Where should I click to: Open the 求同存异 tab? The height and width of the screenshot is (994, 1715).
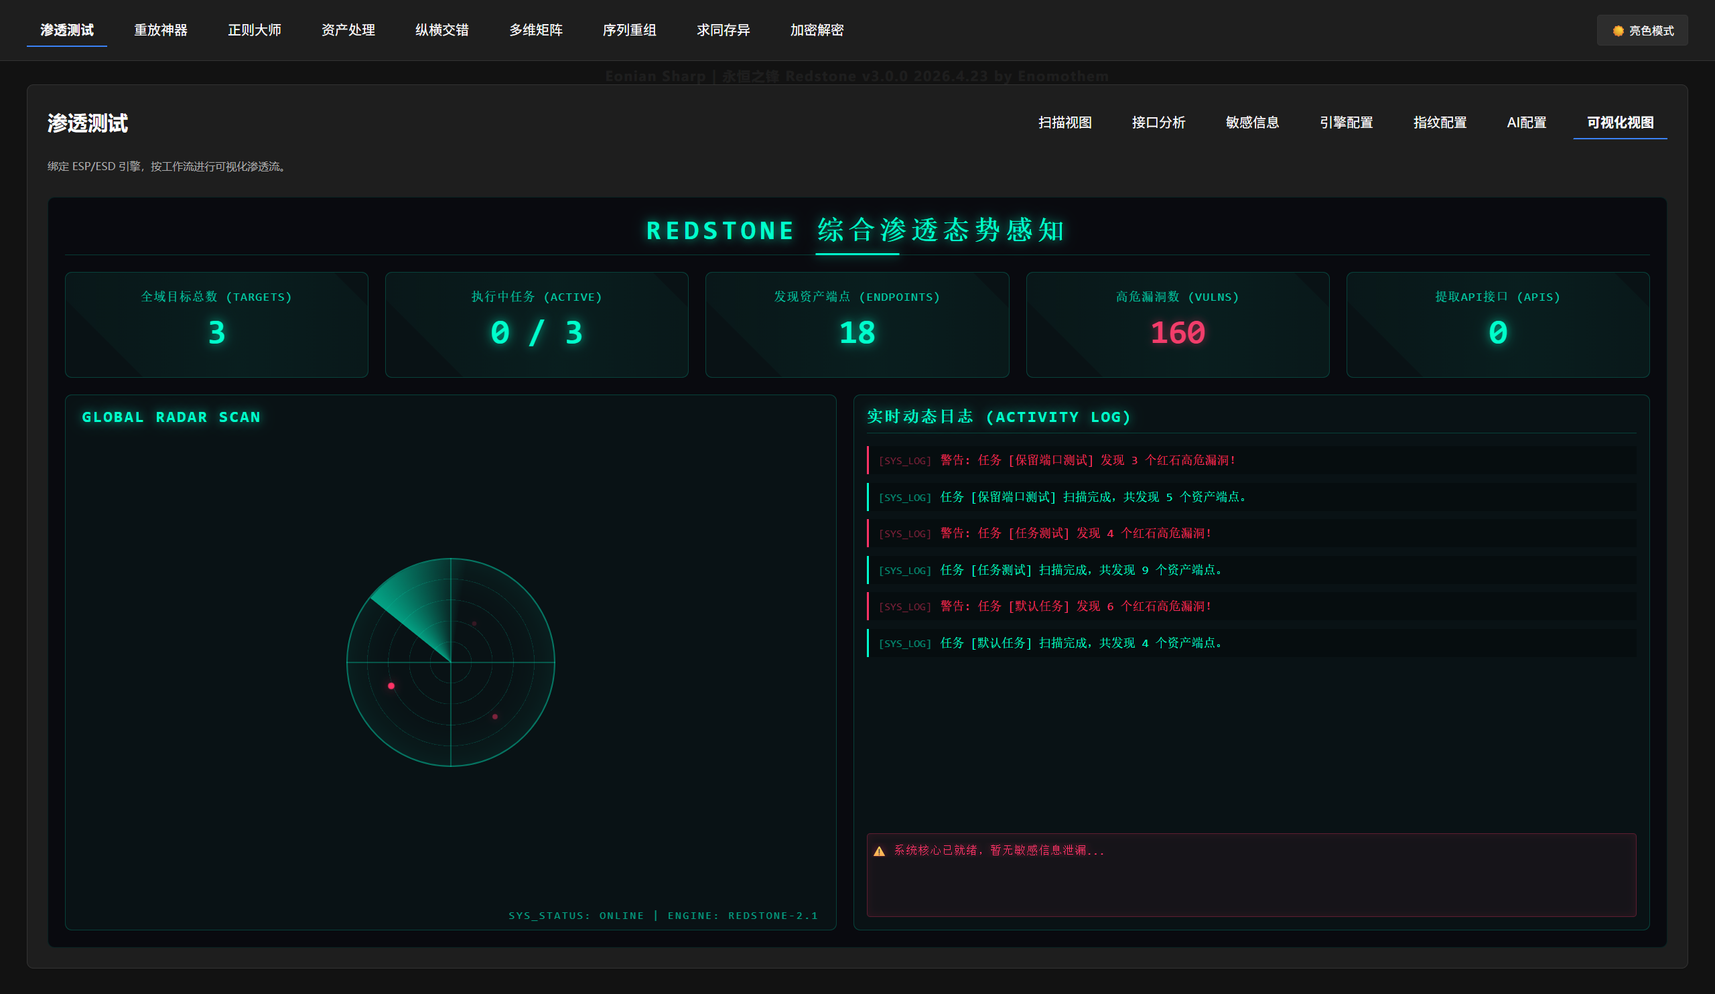724,30
